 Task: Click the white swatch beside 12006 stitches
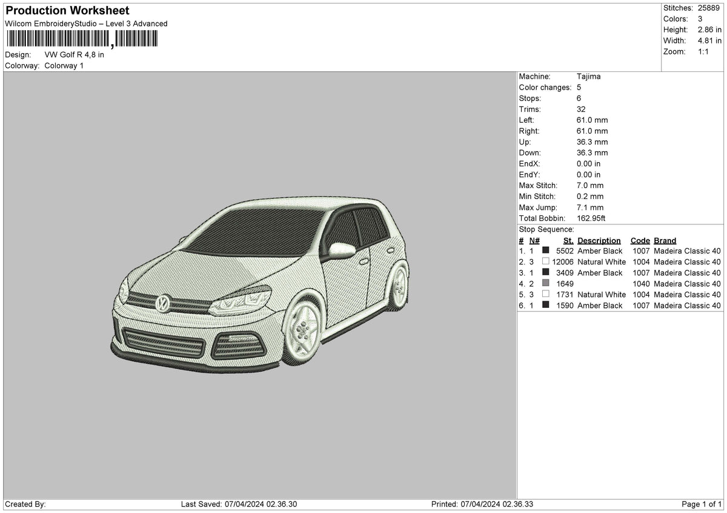pyautogui.click(x=546, y=262)
